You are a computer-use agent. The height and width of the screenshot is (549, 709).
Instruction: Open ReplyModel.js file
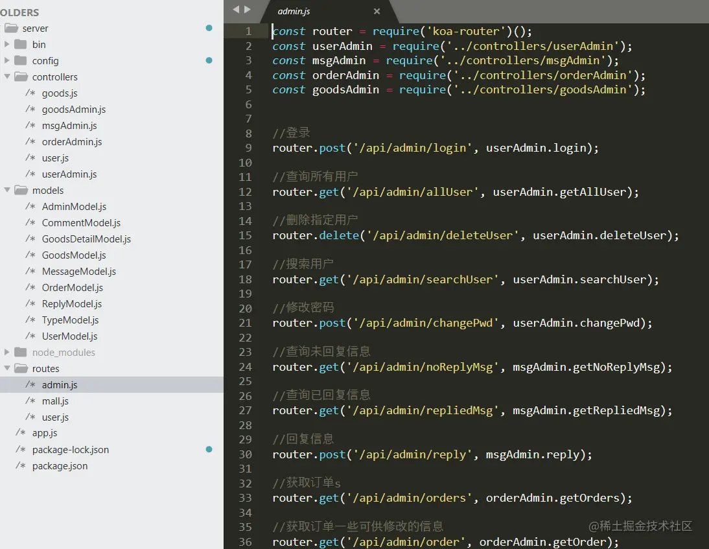point(72,304)
